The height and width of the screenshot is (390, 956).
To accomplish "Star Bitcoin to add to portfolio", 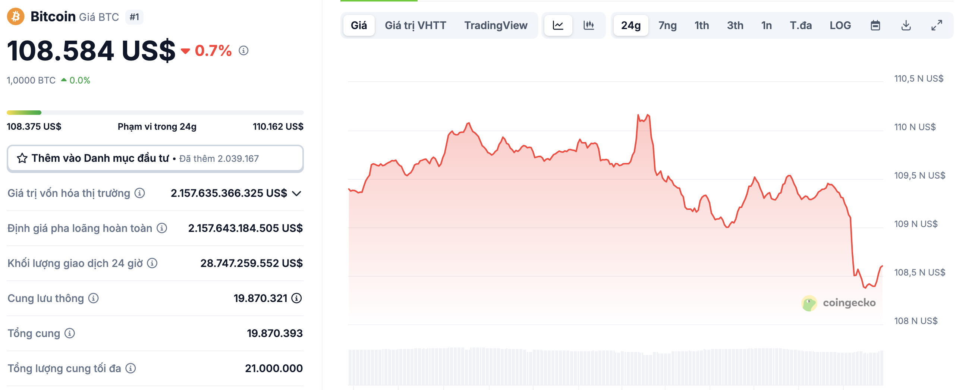I will [x=22, y=158].
